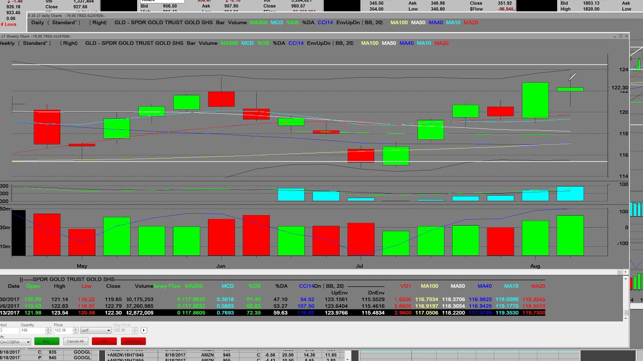Click CCI14 indicator in weekly chart header

tap(296, 43)
